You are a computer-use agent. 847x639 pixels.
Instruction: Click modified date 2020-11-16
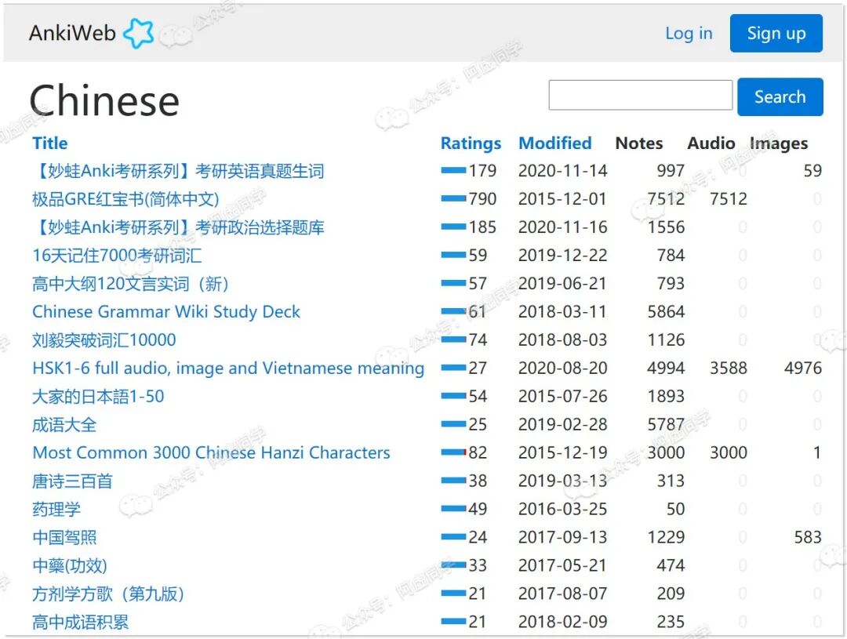[562, 227]
